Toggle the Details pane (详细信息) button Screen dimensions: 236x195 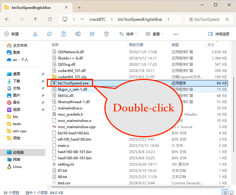pos(219,34)
